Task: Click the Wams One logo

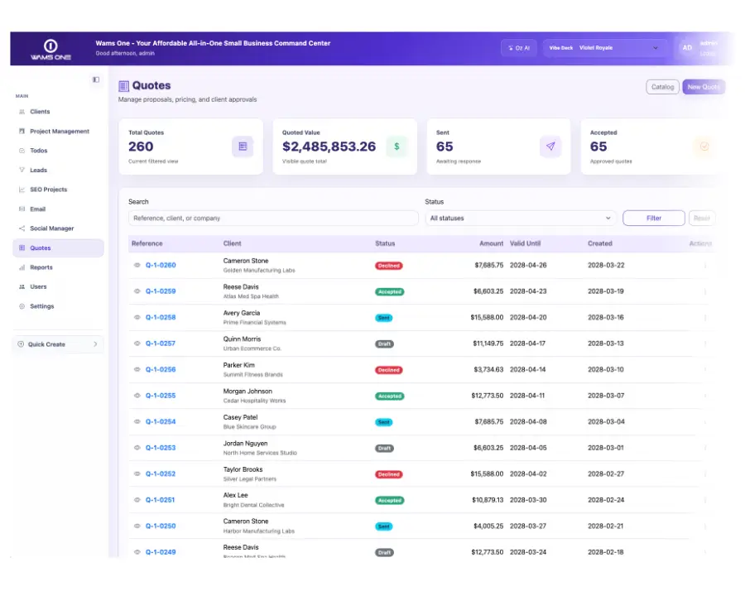Action: pos(50,50)
